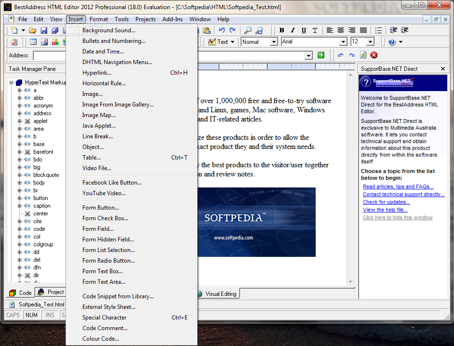Select the body tag in the tree
This screenshot has width=454, height=346.
click(x=39, y=183)
